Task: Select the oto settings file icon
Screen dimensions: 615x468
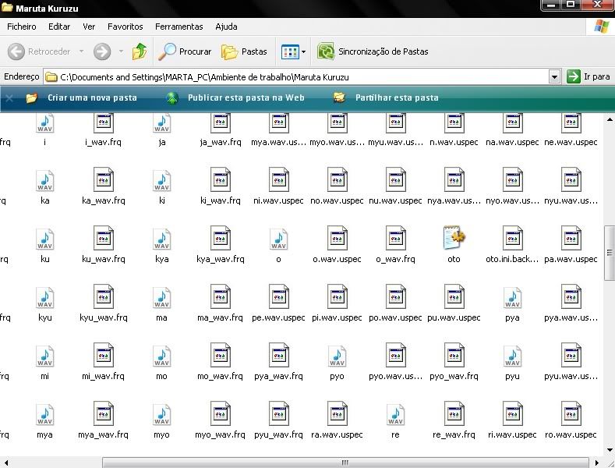Action: [454, 238]
